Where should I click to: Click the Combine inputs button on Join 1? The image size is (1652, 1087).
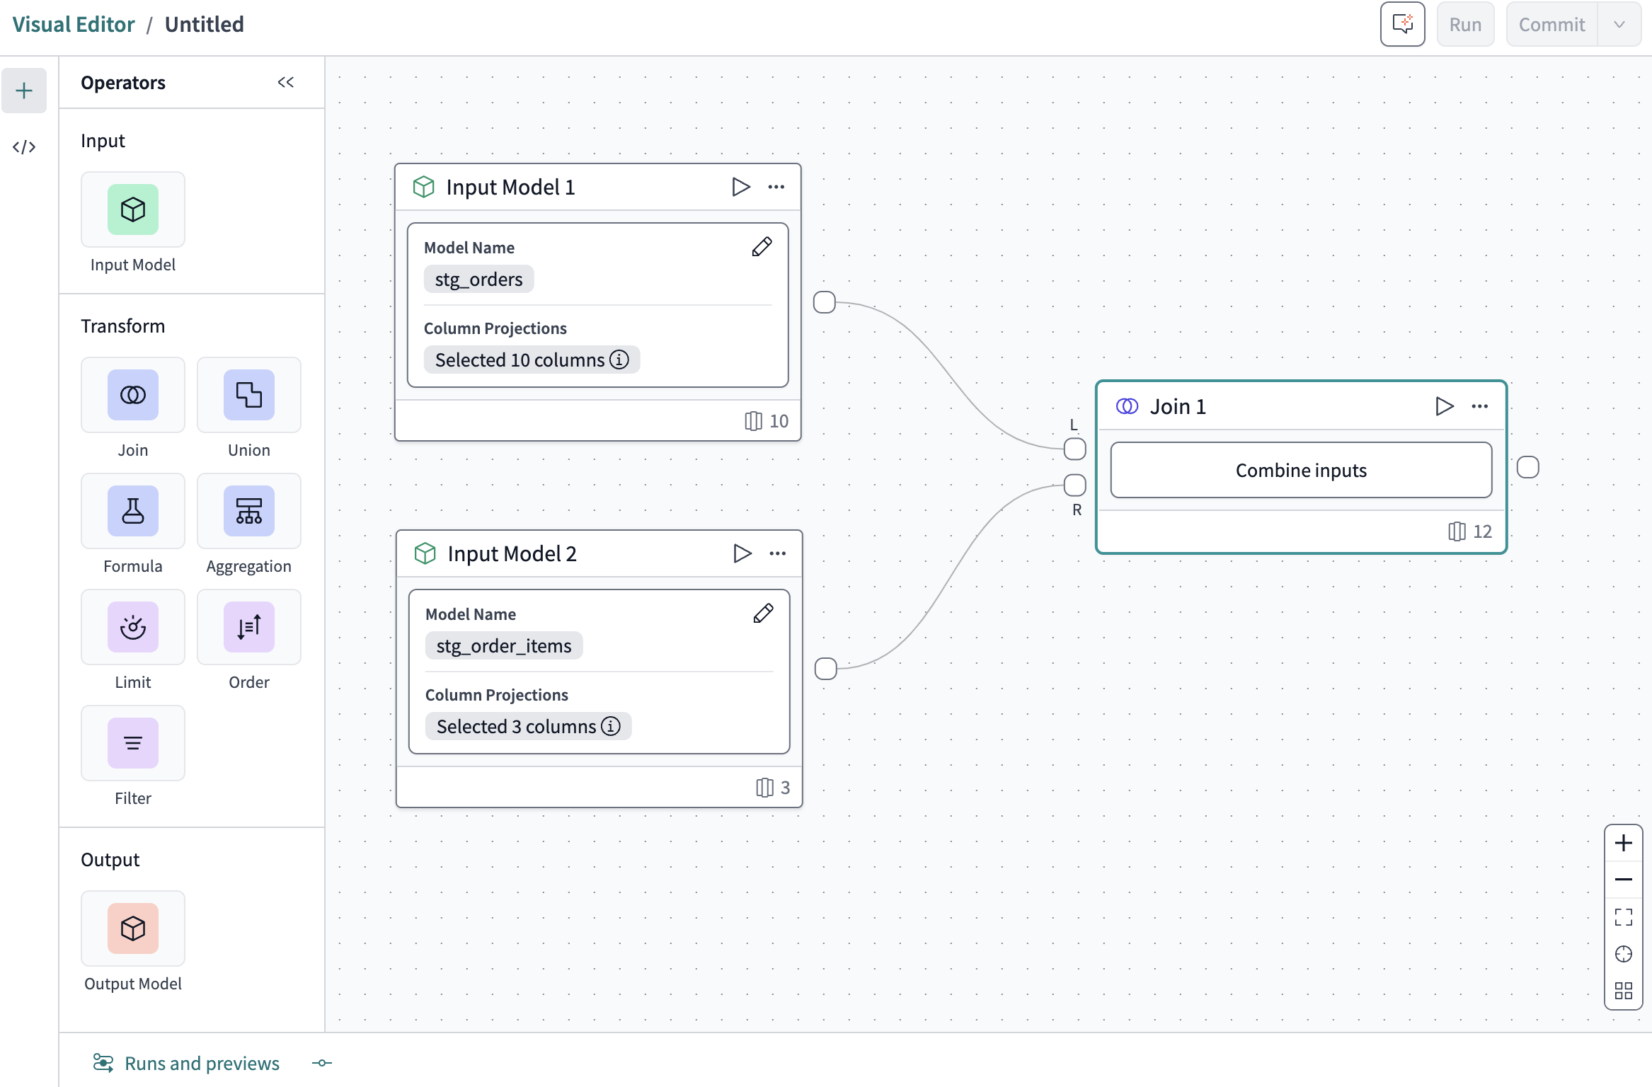point(1300,469)
